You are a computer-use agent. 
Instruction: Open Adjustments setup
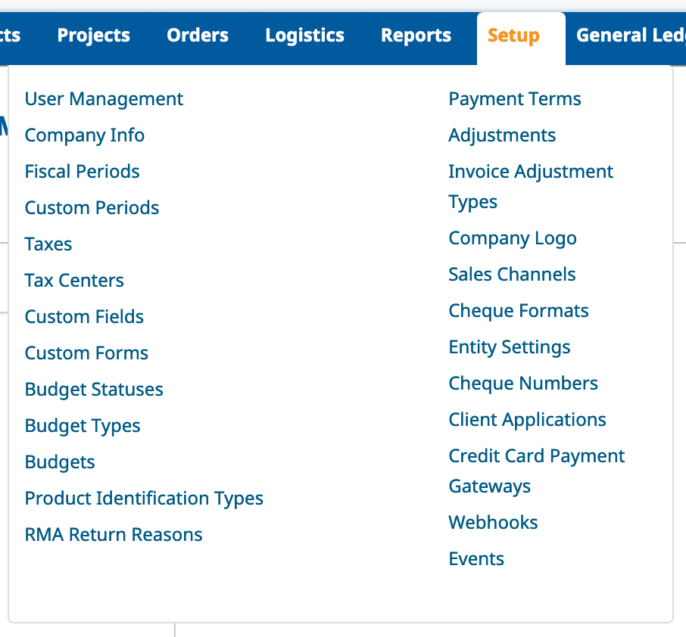click(502, 135)
